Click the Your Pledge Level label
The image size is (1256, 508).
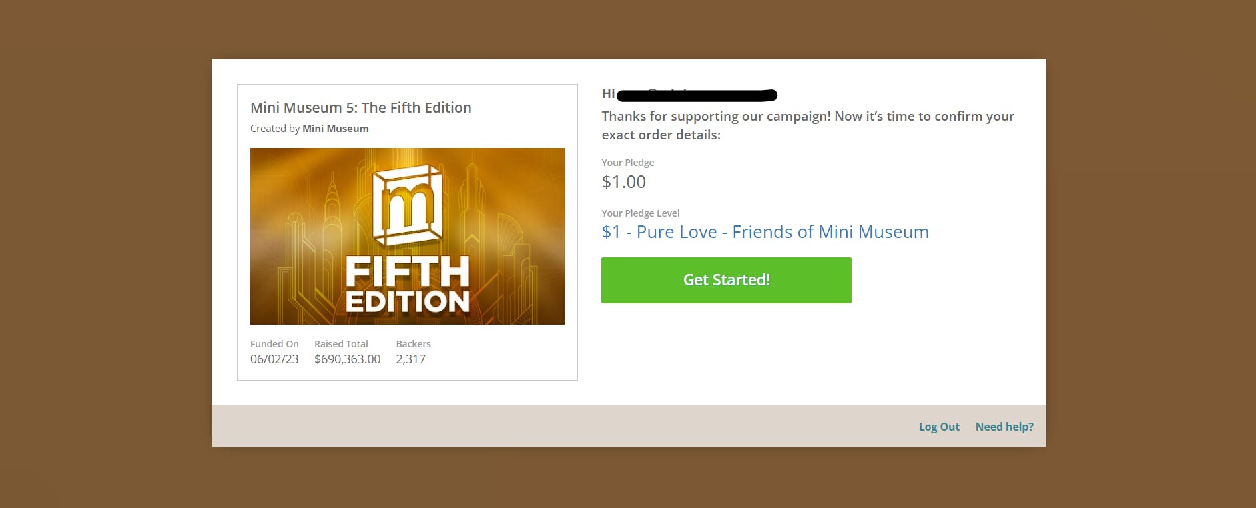[640, 213]
